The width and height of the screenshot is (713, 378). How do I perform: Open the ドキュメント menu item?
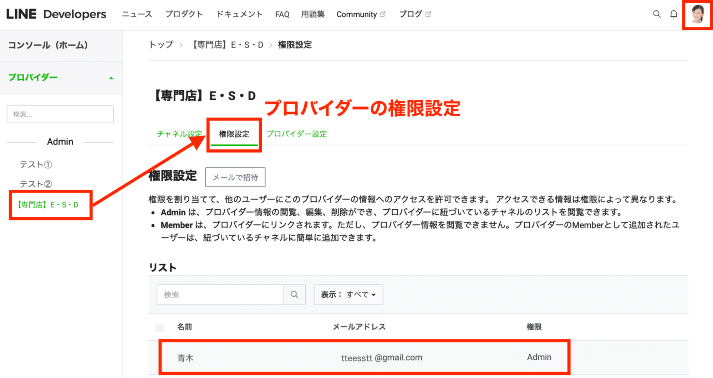click(239, 14)
